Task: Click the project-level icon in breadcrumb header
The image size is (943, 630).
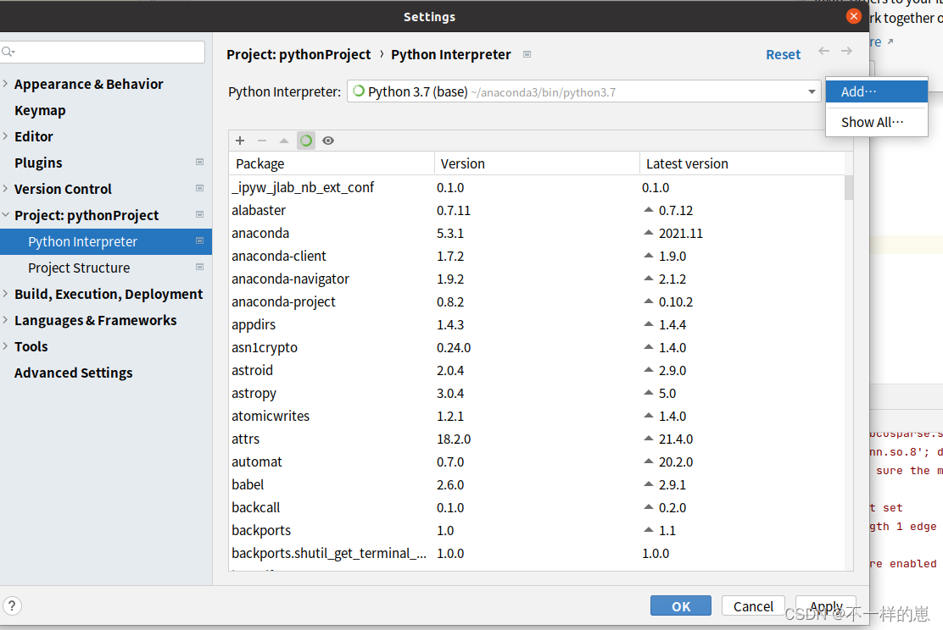Action: click(527, 55)
